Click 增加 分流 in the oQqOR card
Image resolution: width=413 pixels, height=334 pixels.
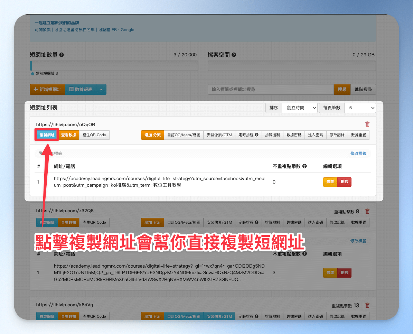click(x=152, y=135)
